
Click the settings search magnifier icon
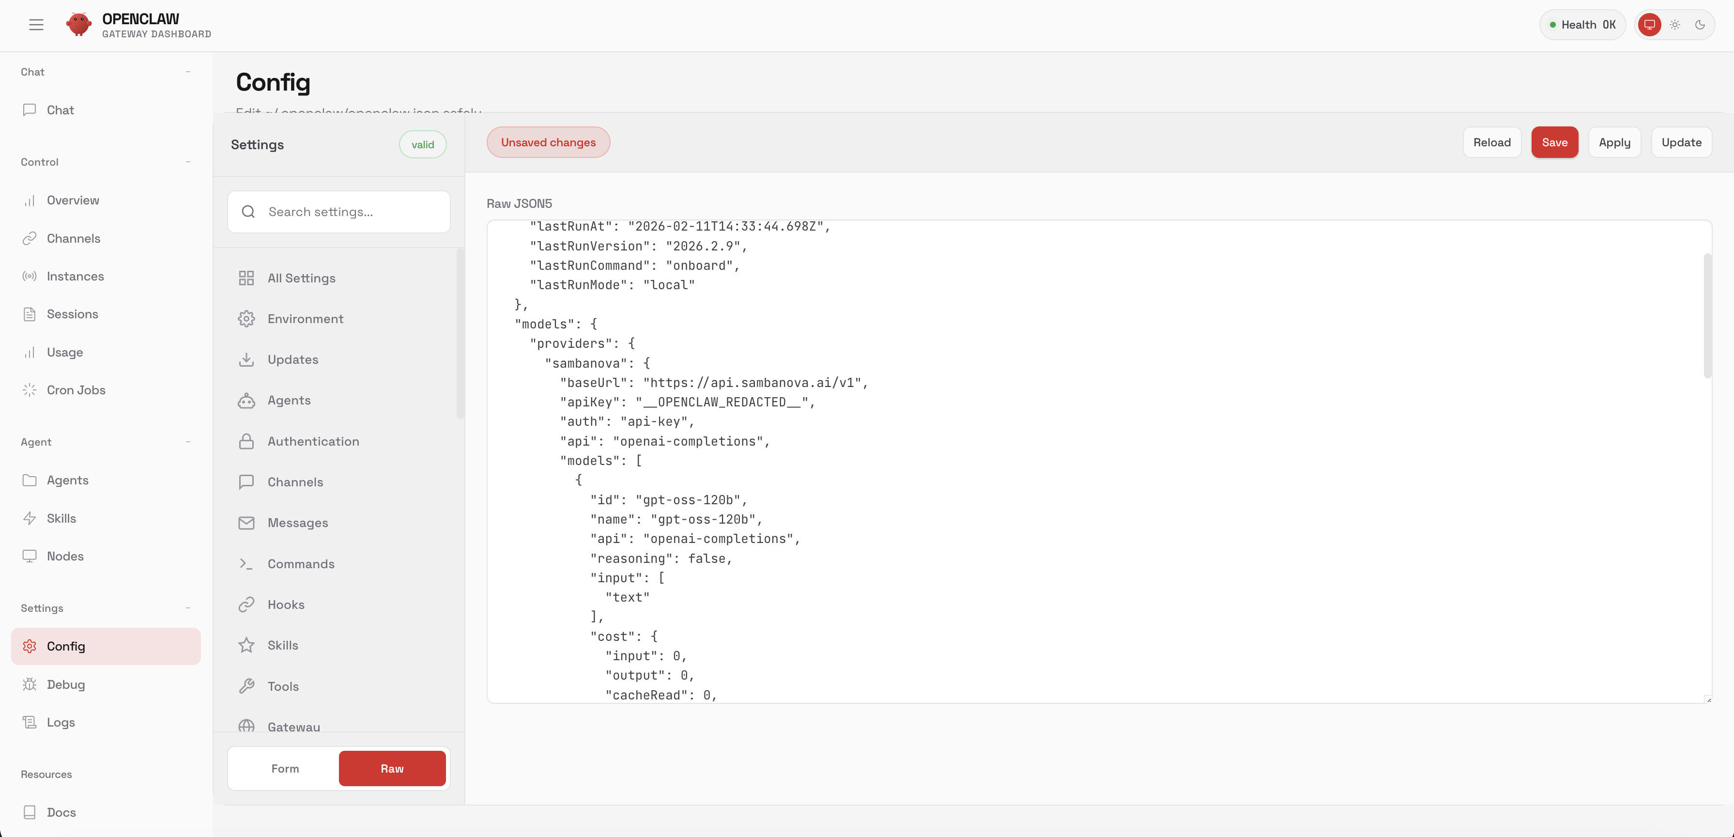pos(248,212)
